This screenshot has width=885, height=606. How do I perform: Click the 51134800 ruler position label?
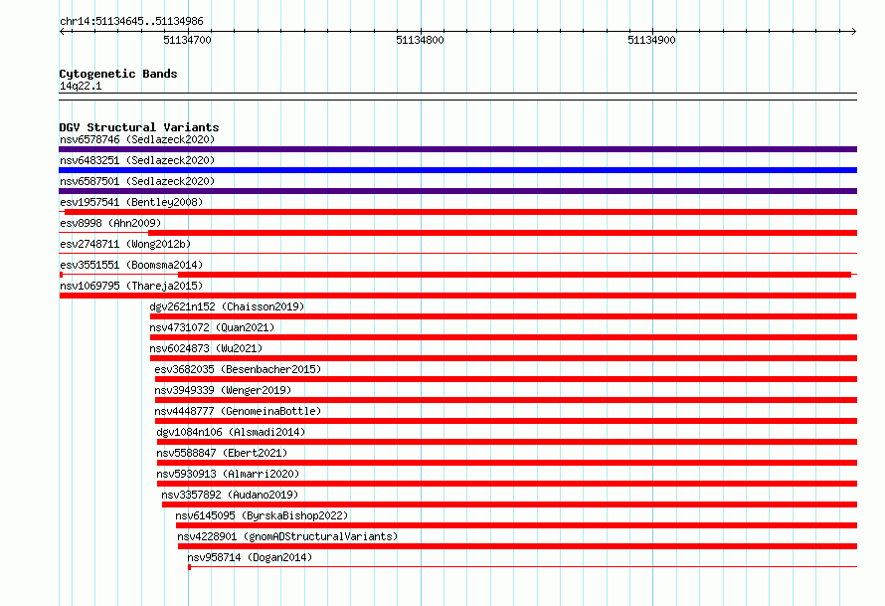pos(420,40)
